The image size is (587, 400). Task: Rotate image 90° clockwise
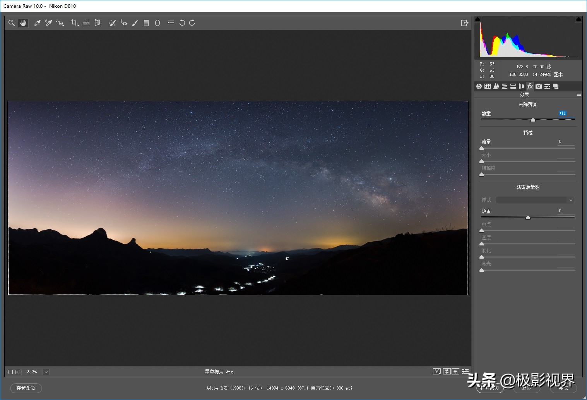pyautogui.click(x=192, y=23)
